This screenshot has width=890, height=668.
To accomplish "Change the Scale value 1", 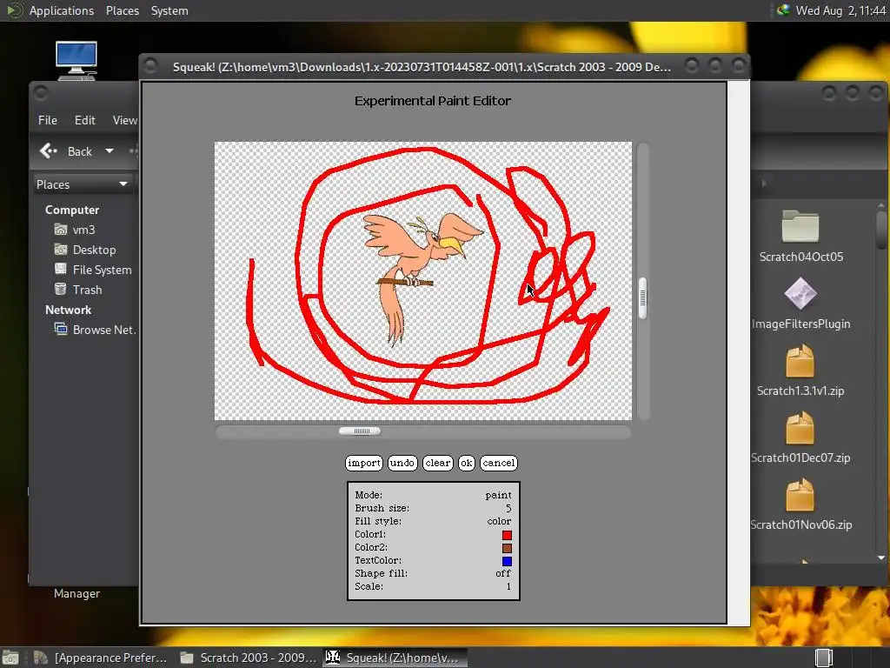I will (x=508, y=587).
